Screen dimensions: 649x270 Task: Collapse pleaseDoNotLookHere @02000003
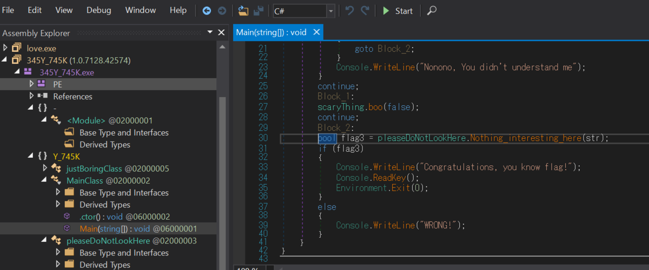[x=44, y=240]
